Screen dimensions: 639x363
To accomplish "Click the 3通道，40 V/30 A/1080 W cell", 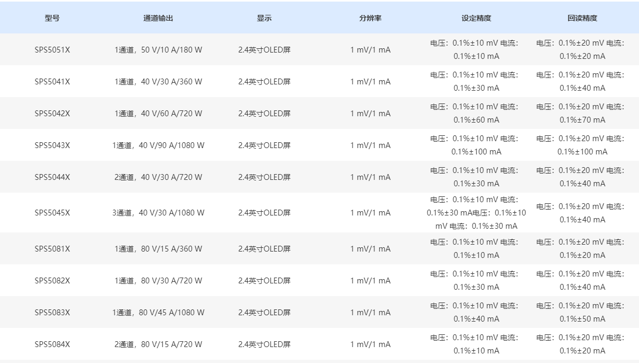I will click(x=158, y=213).
